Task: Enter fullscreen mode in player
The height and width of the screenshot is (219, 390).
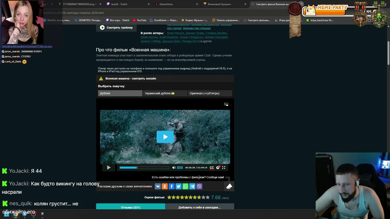Action: tap(224, 168)
